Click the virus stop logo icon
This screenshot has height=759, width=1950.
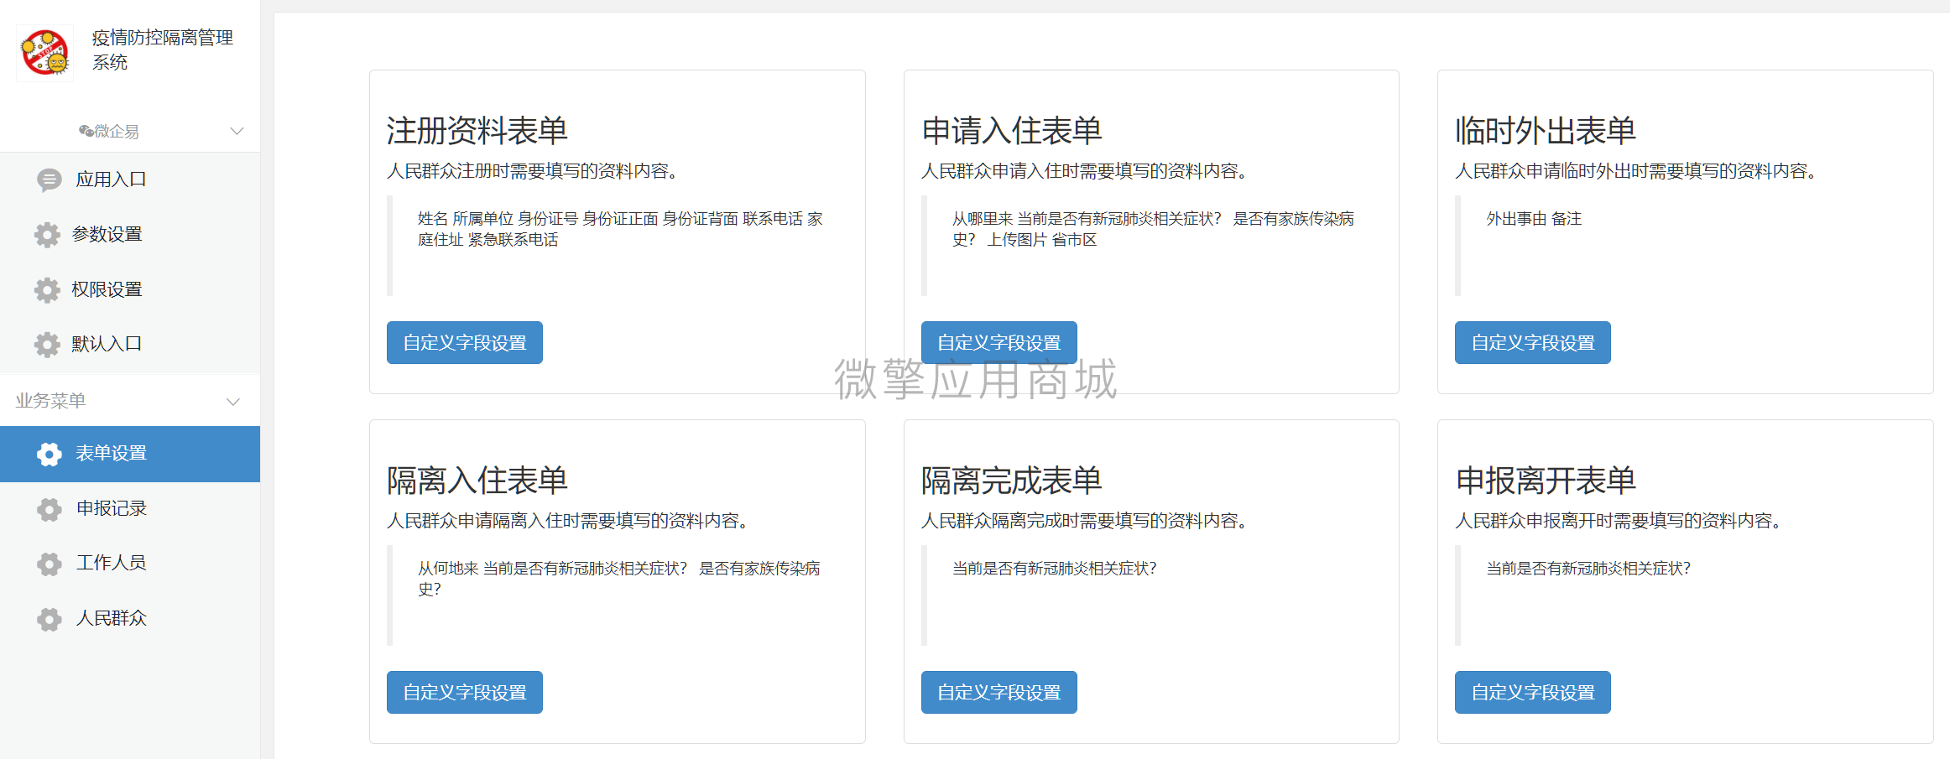tap(45, 53)
